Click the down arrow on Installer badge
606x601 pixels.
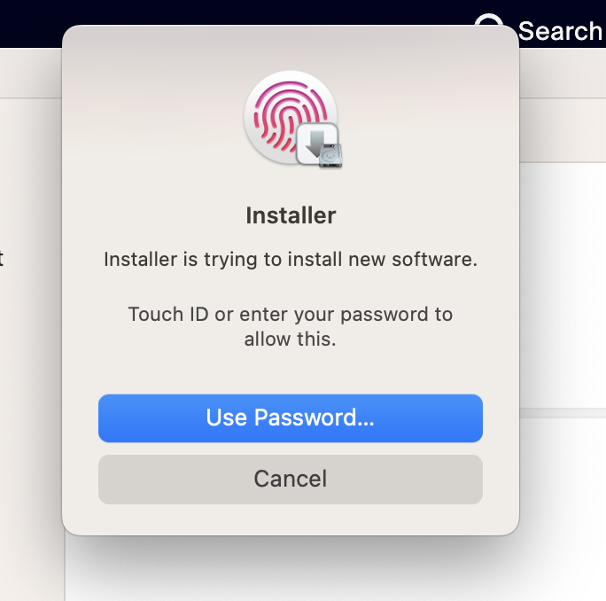point(312,140)
